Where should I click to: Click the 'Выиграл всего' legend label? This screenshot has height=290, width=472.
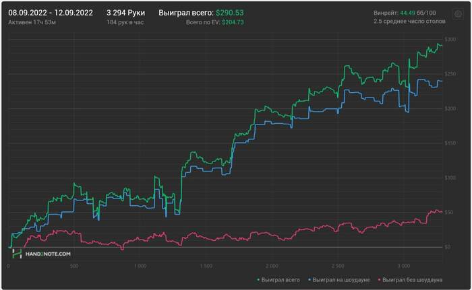tap(281, 280)
